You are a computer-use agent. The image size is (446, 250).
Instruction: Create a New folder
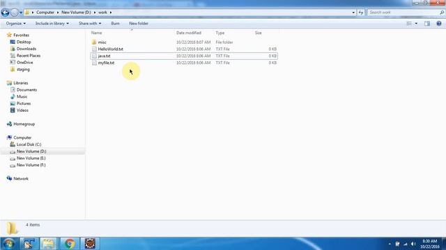click(139, 24)
